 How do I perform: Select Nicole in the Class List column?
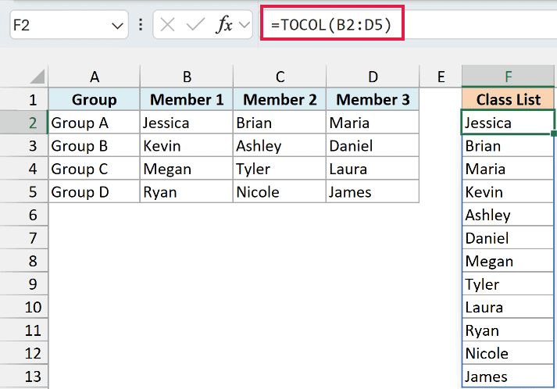pos(508,353)
